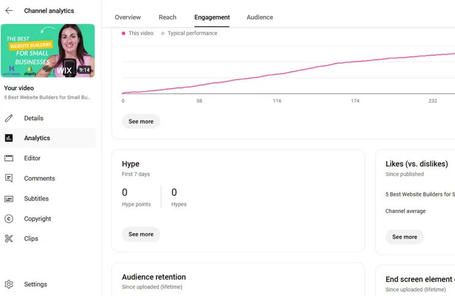This screenshot has width=455, height=296.
Task: Switch to the Reach tab
Action: pyautogui.click(x=168, y=17)
